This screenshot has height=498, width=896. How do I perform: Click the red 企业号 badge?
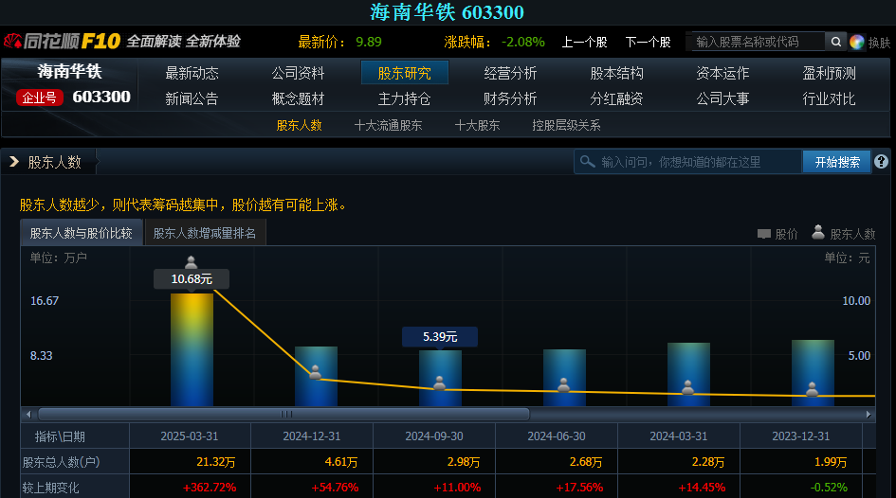pos(40,98)
